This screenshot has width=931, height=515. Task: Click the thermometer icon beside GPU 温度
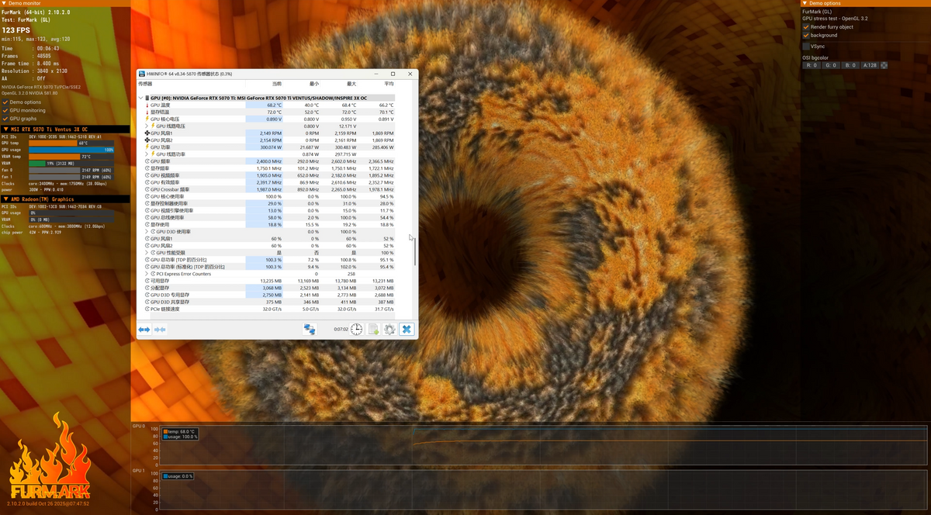click(x=147, y=105)
